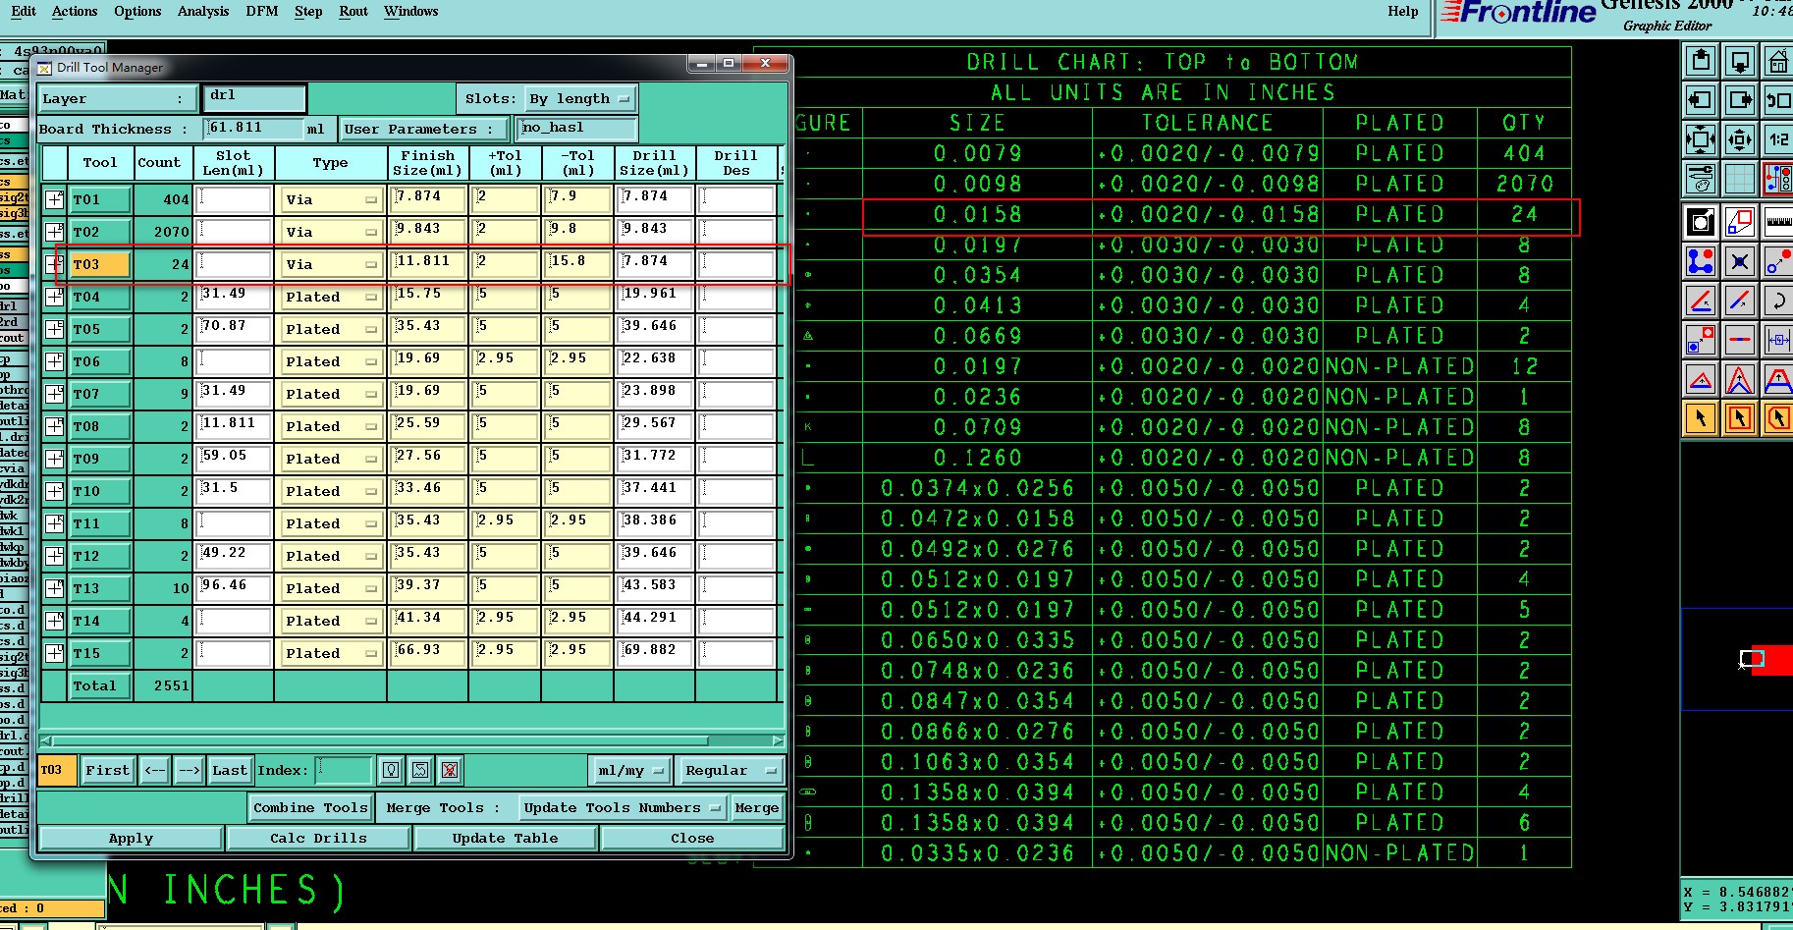This screenshot has width=1793, height=930.
Task: Open the Regular mode dropdown
Action: [x=732, y=771]
